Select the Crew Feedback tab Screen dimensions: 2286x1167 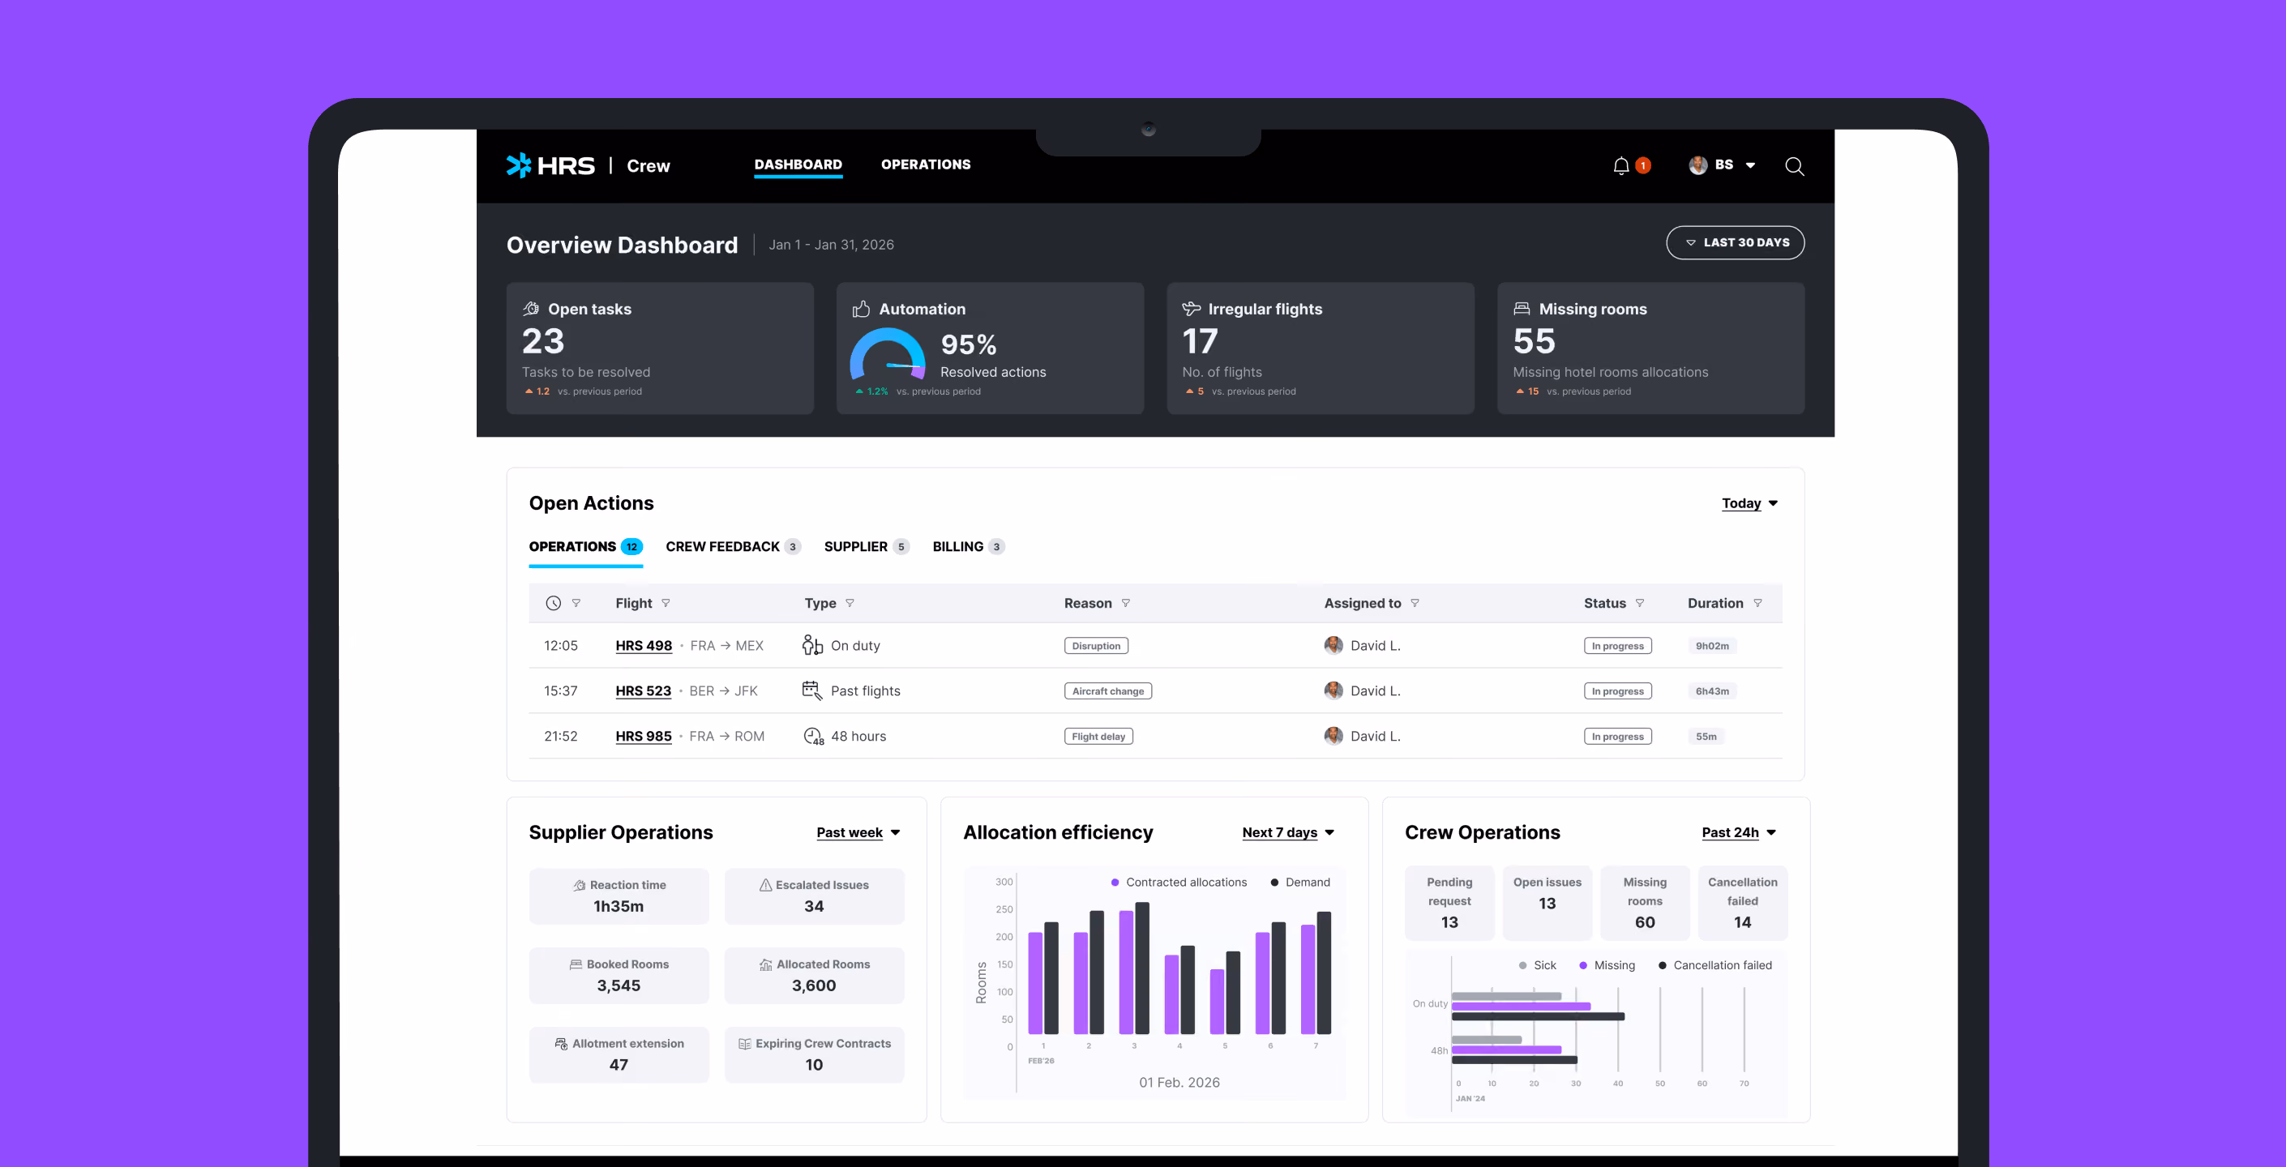[x=733, y=547]
